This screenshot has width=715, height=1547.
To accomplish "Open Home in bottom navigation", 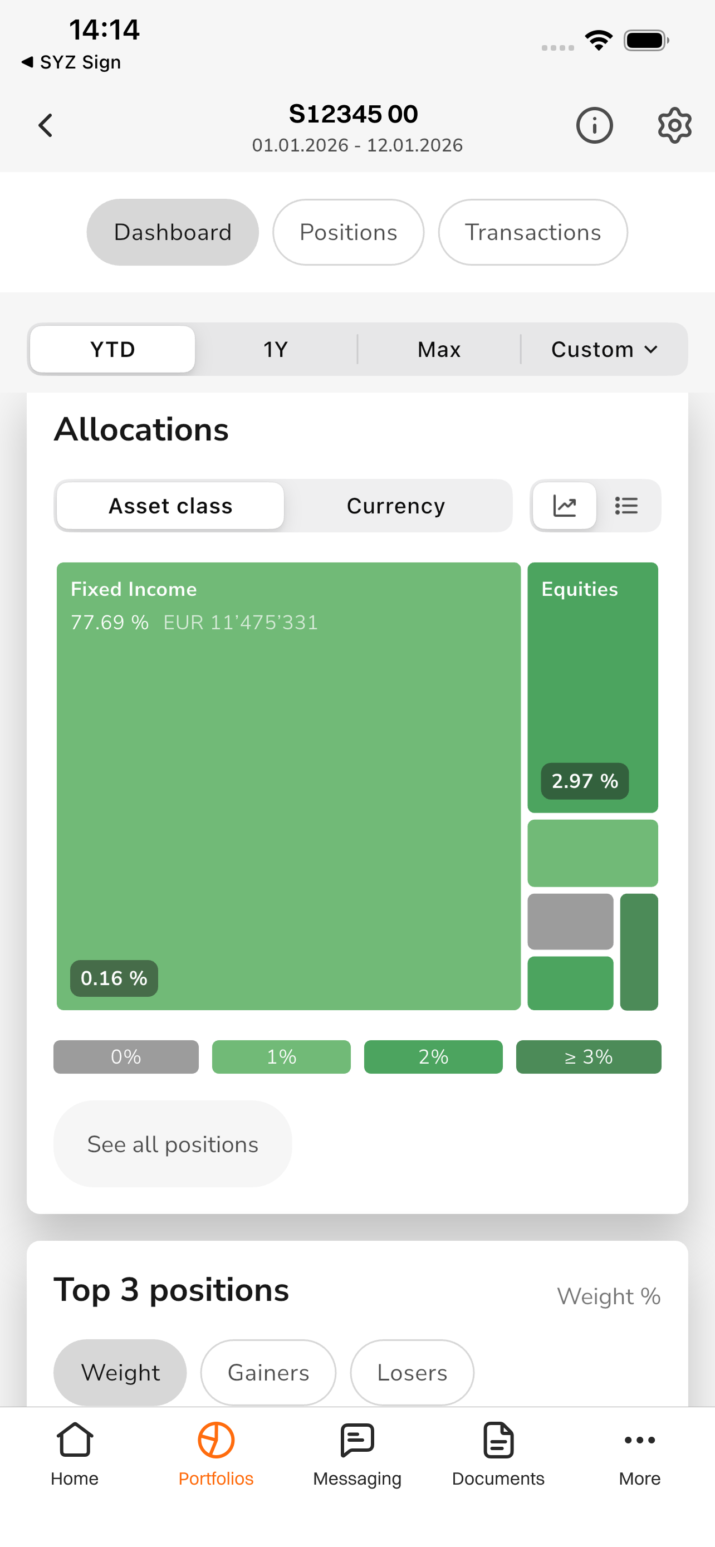I will coord(75,1455).
